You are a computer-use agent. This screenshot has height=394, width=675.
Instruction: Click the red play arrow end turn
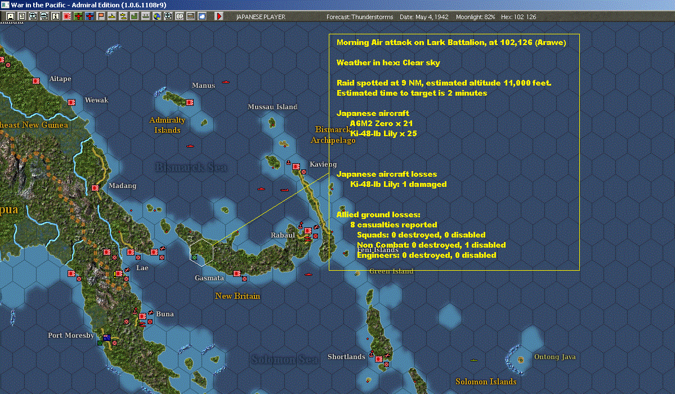coord(218,16)
